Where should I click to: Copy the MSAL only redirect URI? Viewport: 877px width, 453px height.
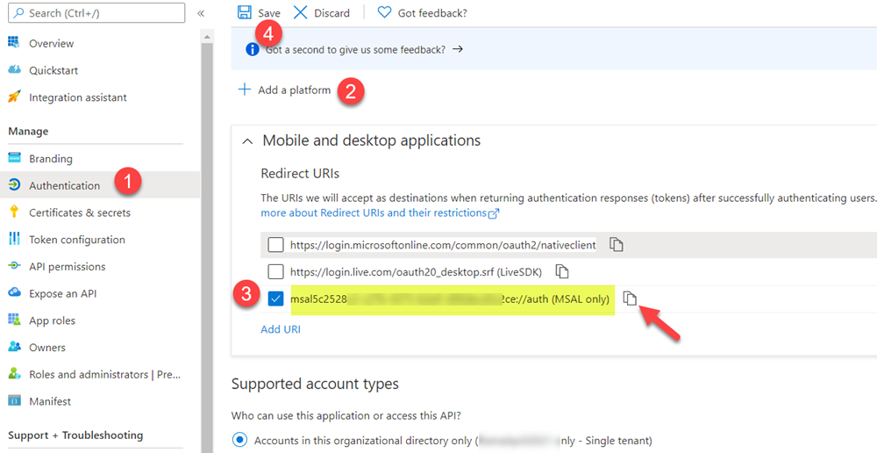coord(631,298)
